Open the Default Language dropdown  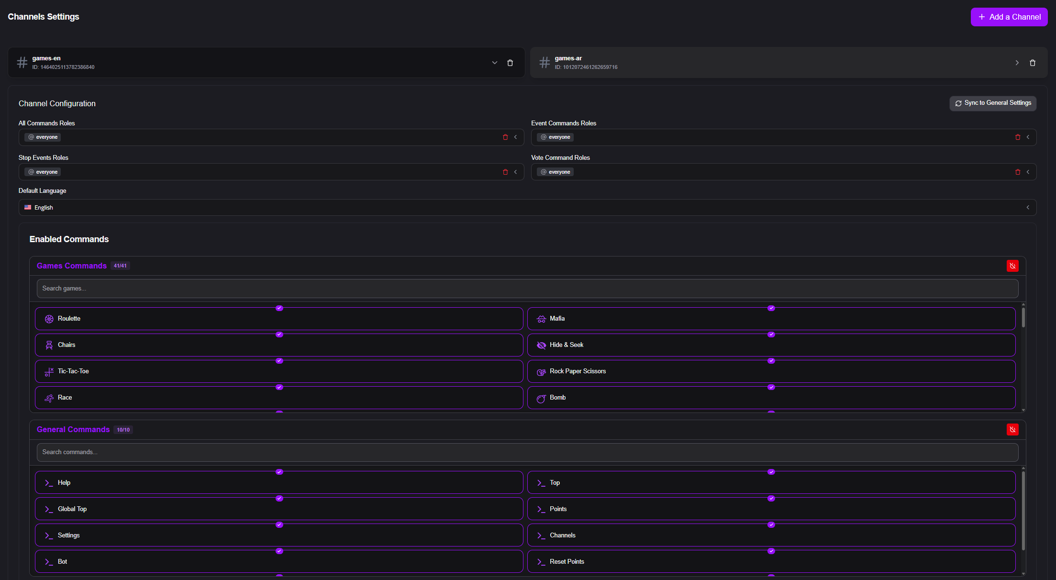click(x=527, y=208)
